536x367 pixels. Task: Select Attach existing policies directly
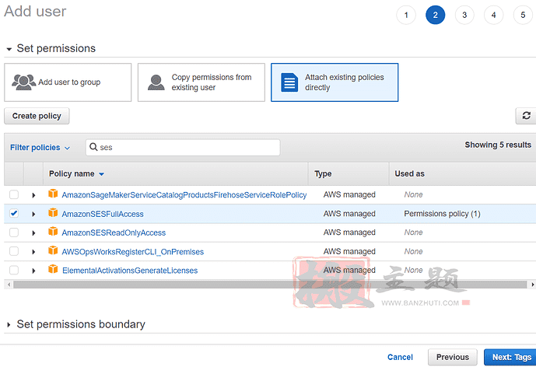pyautogui.click(x=335, y=82)
